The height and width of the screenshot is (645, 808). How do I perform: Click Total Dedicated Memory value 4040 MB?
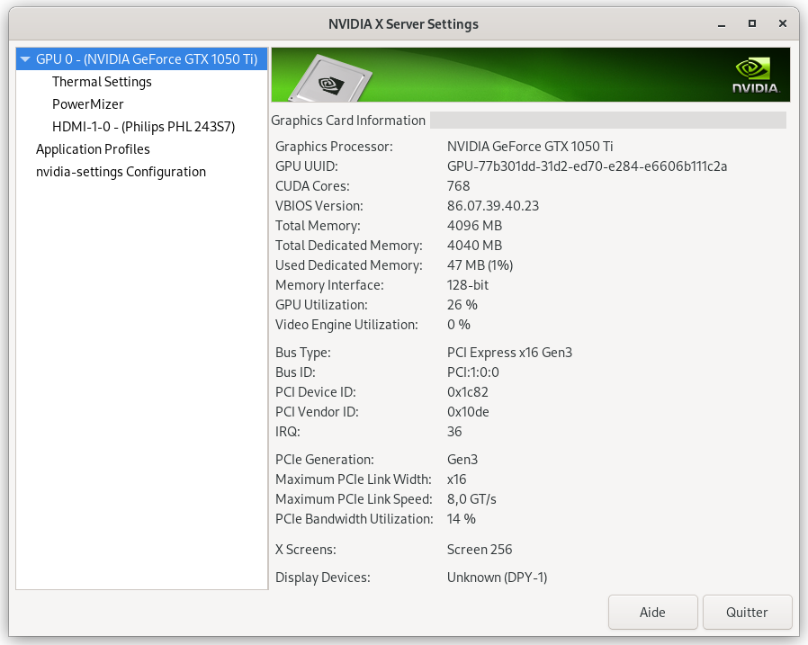(474, 246)
